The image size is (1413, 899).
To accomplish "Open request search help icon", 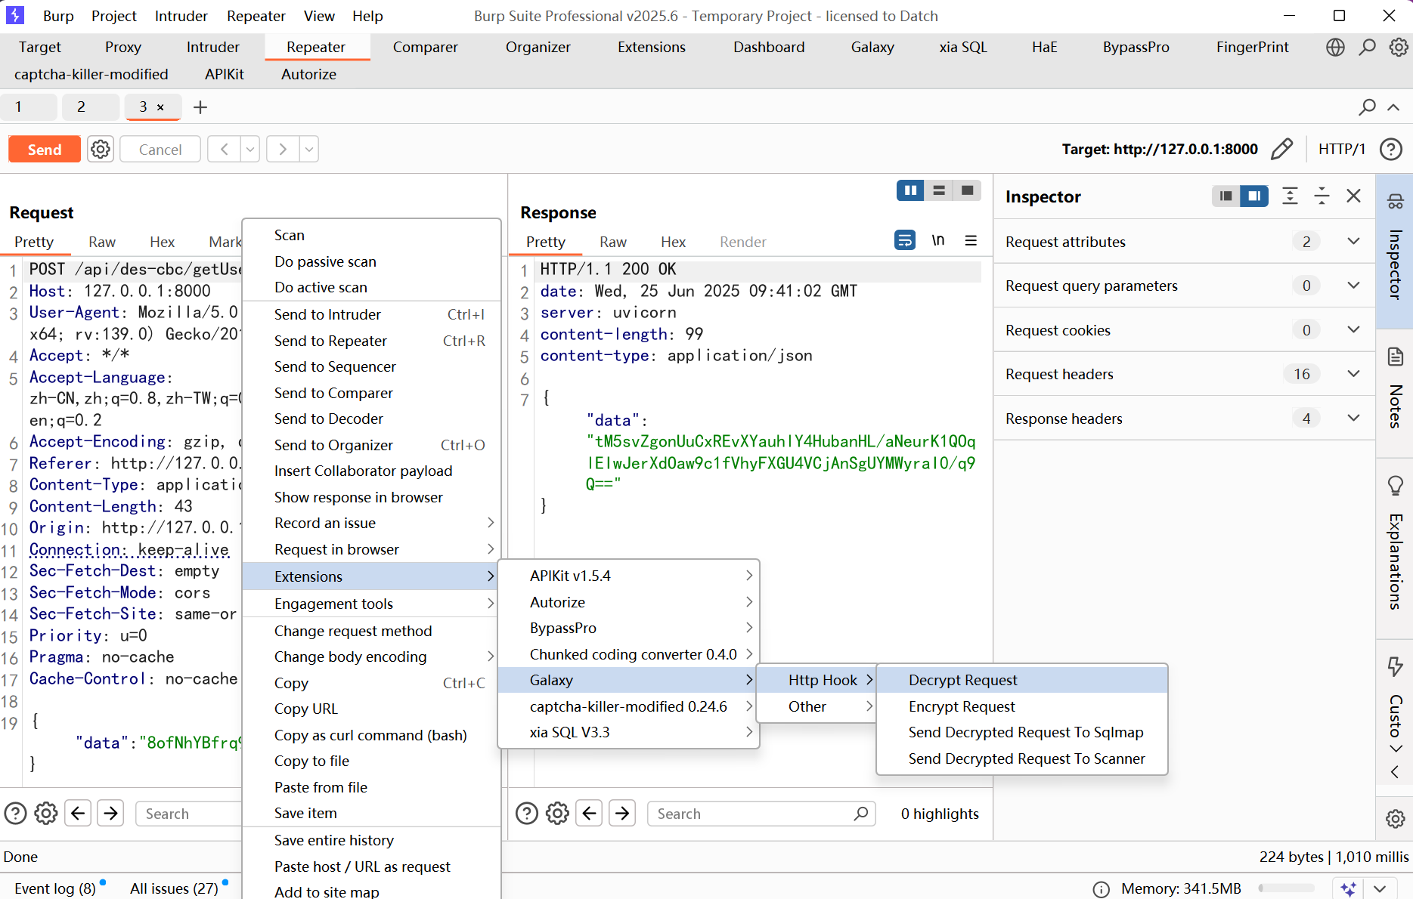I will [x=15, y=814].
